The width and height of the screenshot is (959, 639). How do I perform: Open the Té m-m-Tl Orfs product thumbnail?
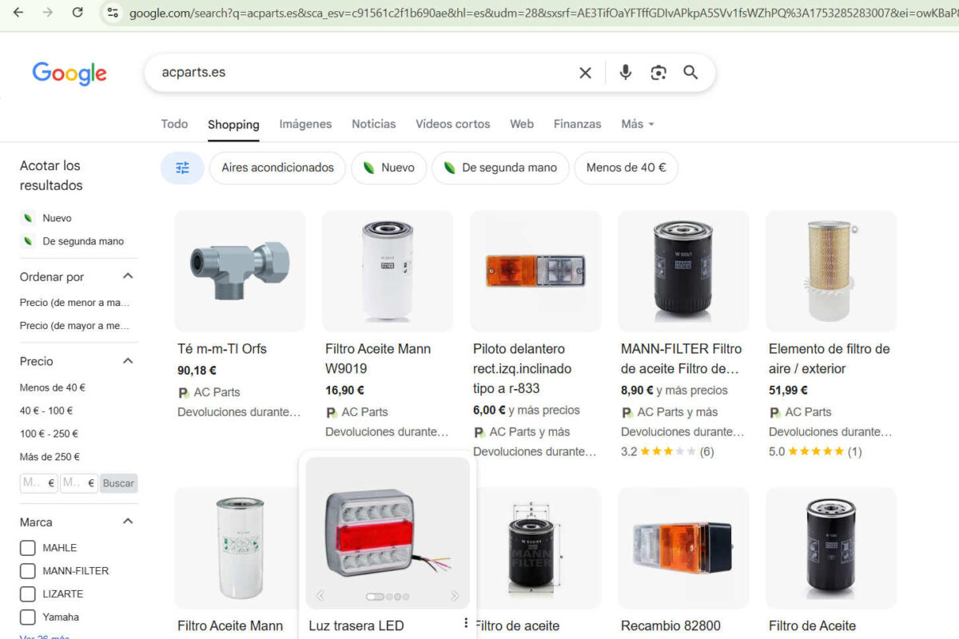(x=240, y=271)
